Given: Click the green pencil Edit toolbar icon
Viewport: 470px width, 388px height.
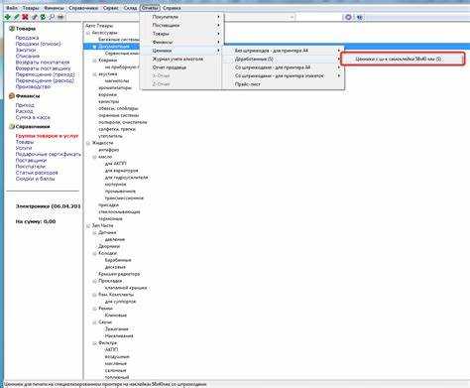Looking at the screenshot, I should pyautogui.click(x=16, y=17).
